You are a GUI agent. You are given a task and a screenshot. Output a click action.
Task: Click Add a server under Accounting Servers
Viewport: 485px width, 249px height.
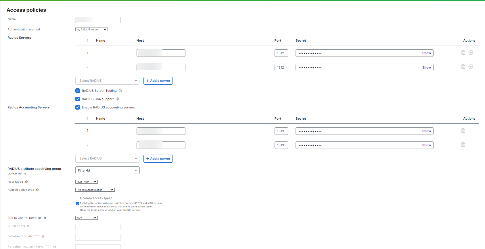(x=158, y=159)
